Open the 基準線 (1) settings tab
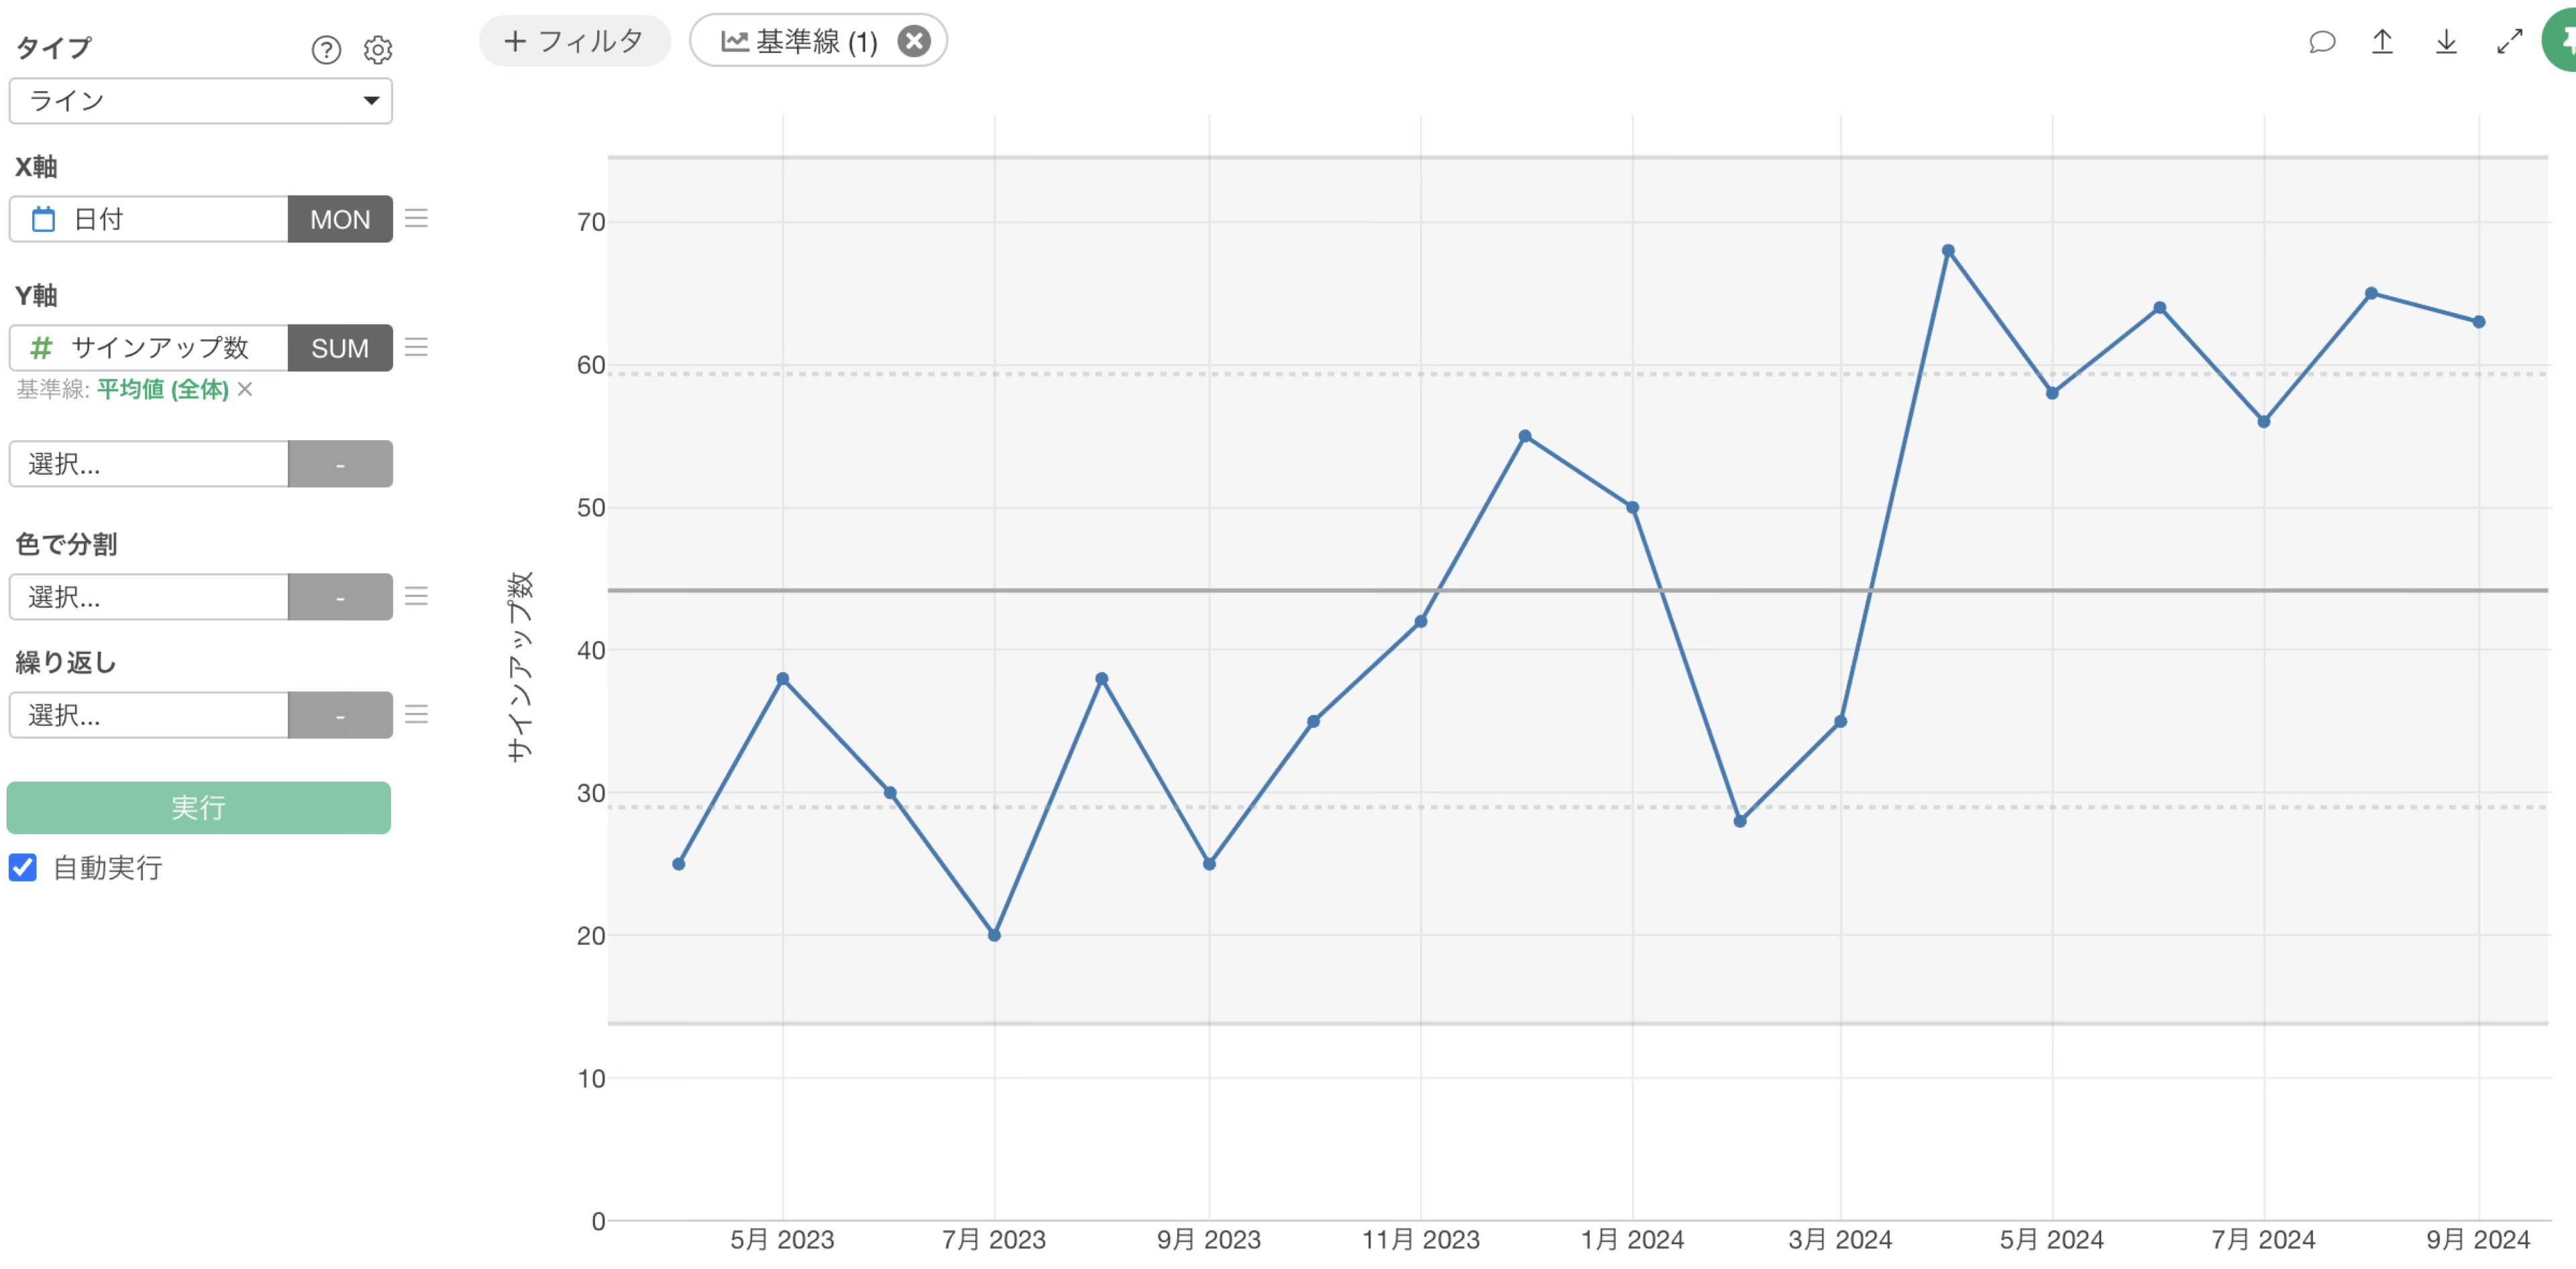 pyautogui.click(x=800, y=41)
